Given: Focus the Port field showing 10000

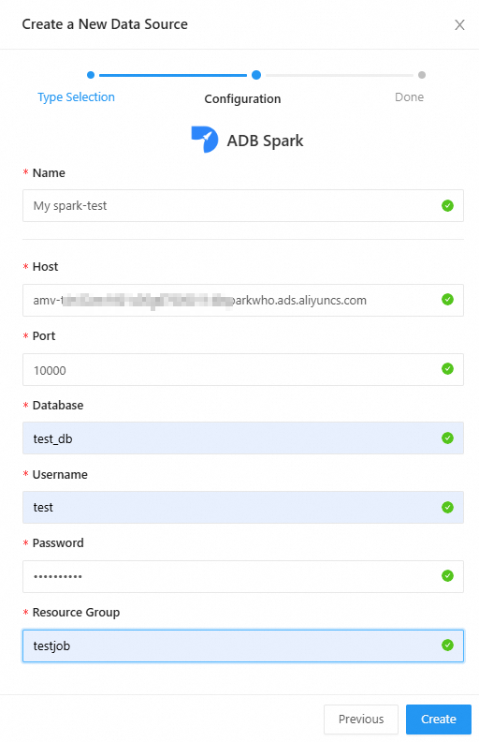Looking at the screenshot, I should click(243, 369).
